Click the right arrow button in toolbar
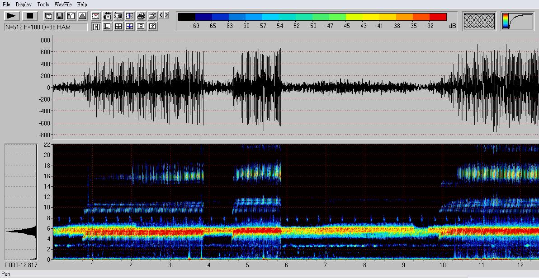The height and width of the screenshot is (278, 539). pyautogui.click(x=167, y=15)
